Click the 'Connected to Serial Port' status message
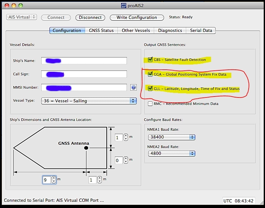The image size is (265, 208). click(x=54, y=200)
